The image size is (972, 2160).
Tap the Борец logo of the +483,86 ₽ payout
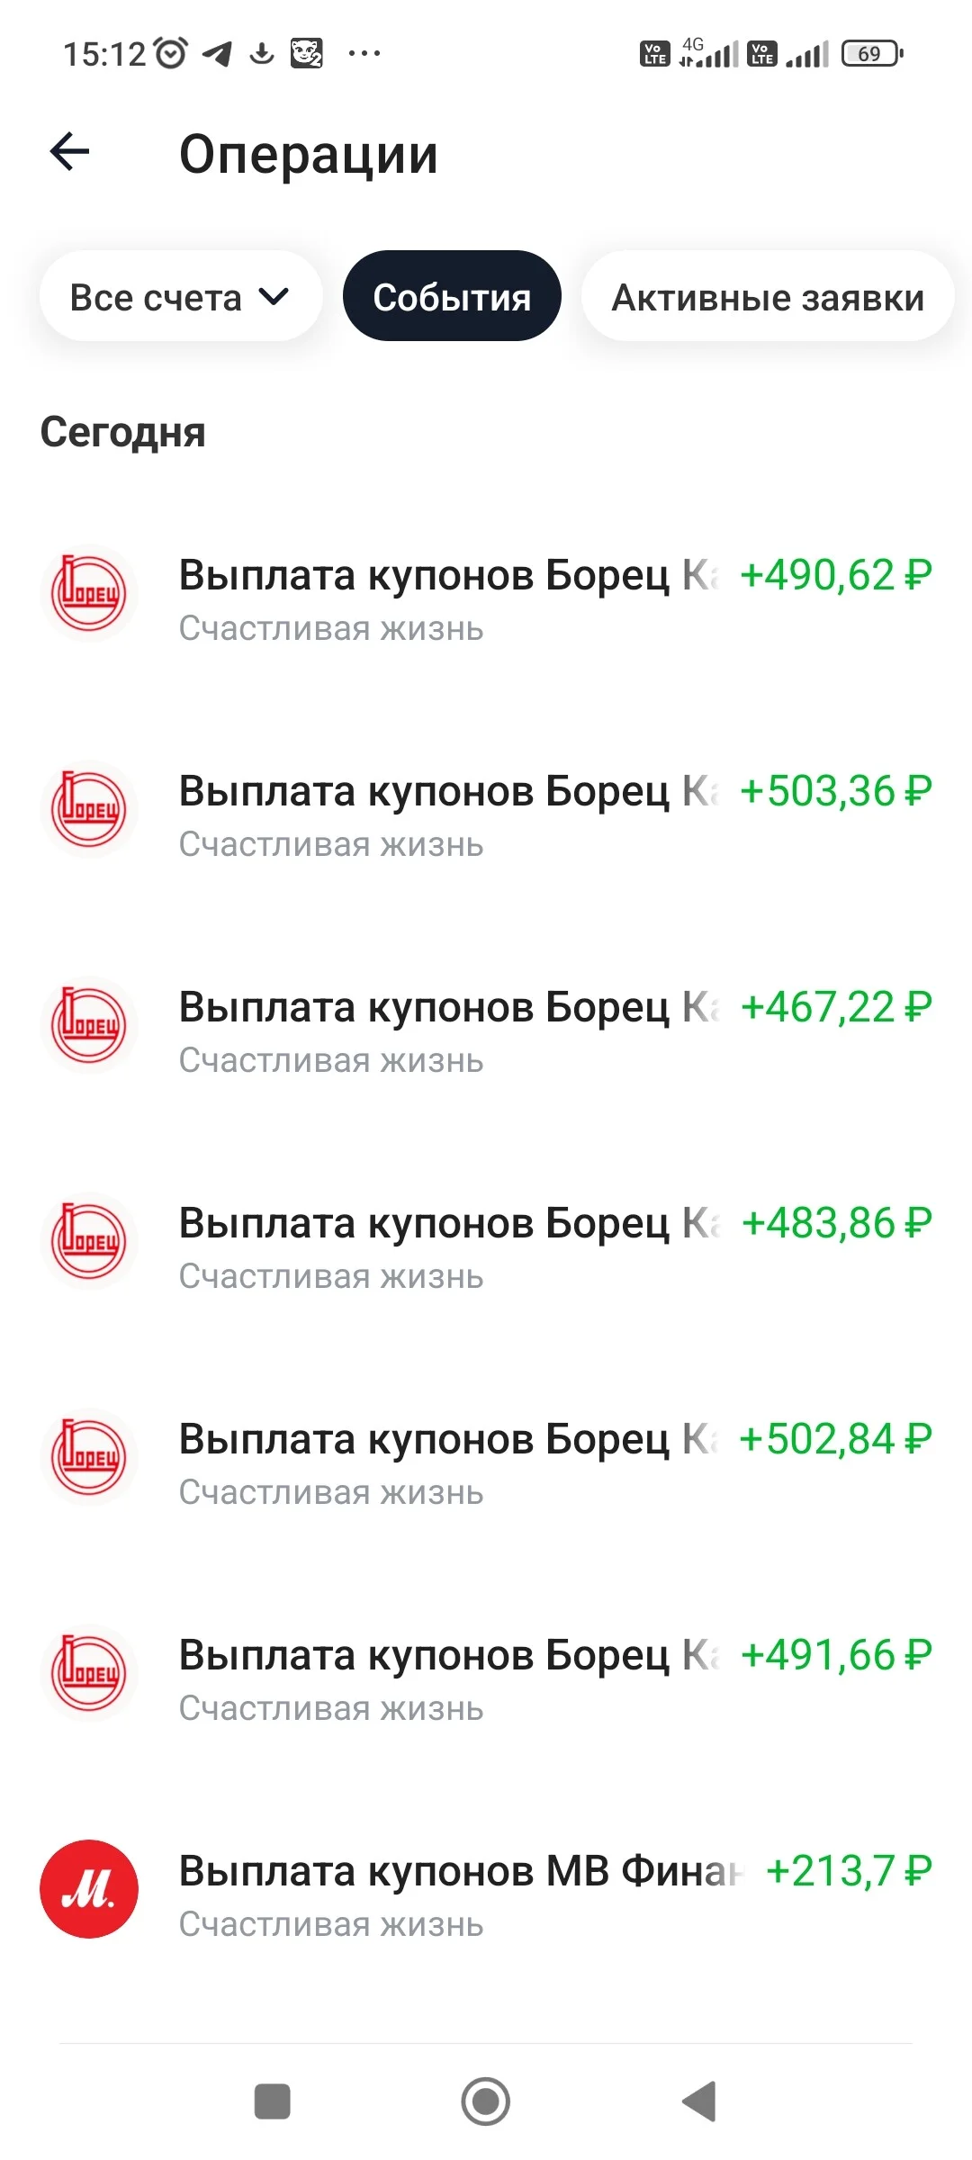89,1241
